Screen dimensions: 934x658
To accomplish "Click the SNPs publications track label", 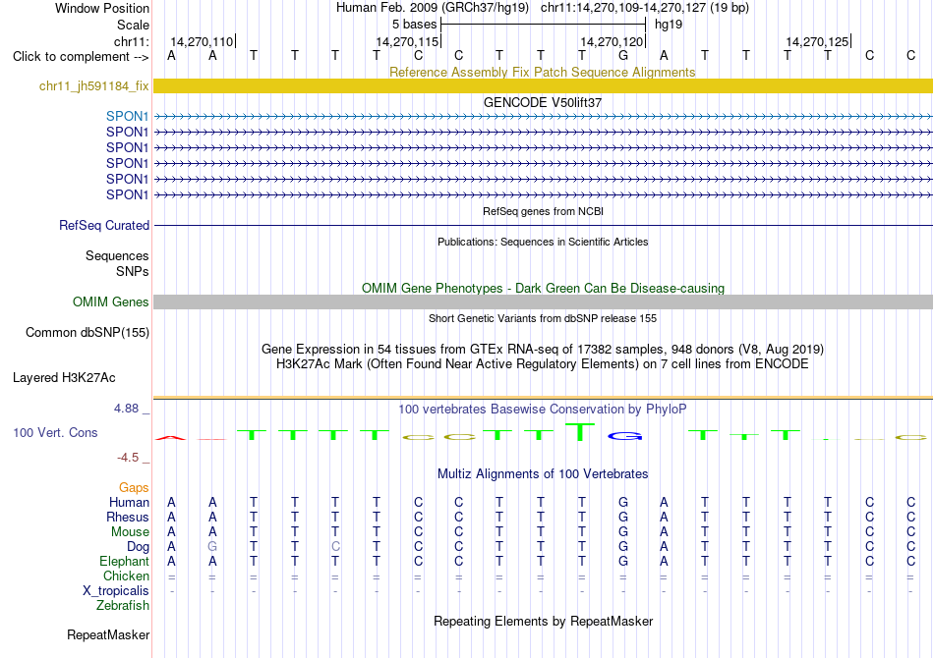I will click(x=133, y=271).
